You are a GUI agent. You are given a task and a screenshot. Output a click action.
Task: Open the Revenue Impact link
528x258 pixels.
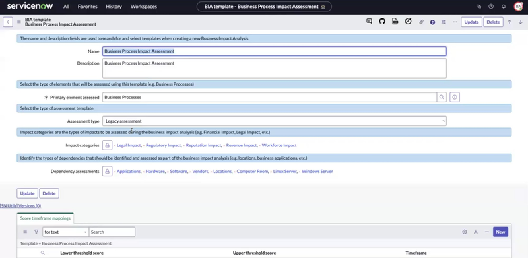242,146
